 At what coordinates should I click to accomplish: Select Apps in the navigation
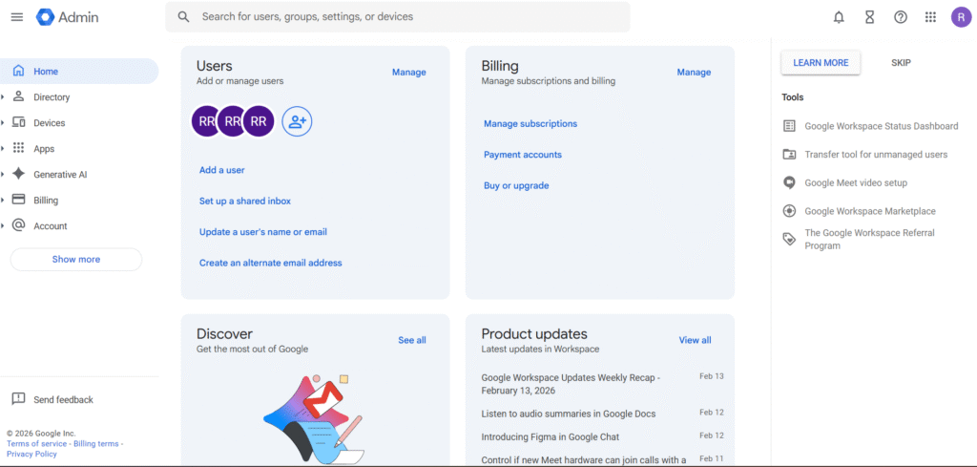(x=44, y=149)
